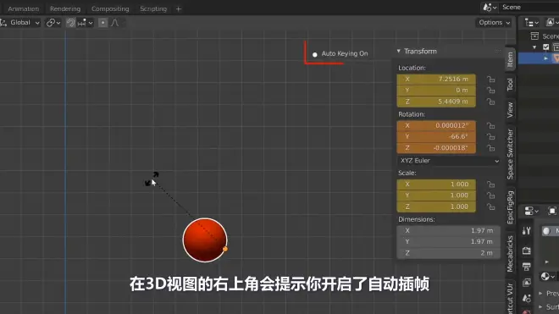Open the Properties editor type dropdown

point(531,211)
